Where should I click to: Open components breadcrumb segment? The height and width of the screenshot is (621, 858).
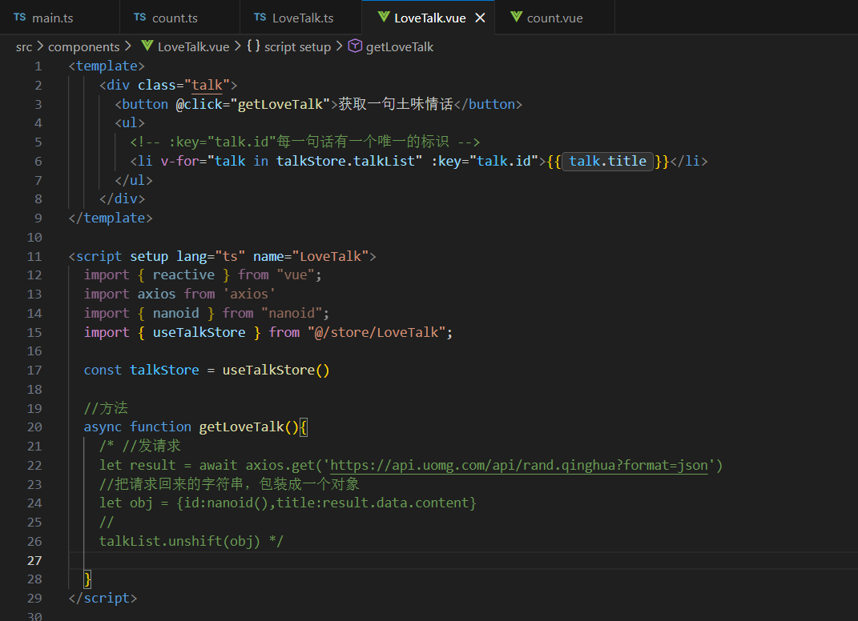pyautogui.click(x=84, y=47)
